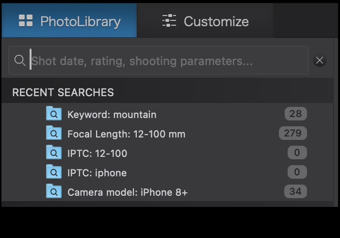
Task: Open the Customize tab
Action: (x=206, y=21)
